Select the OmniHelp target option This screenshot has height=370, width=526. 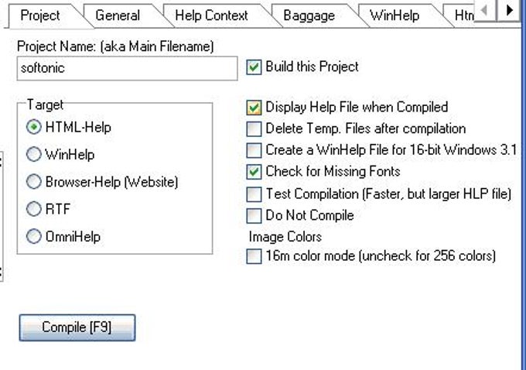point(34,238)
